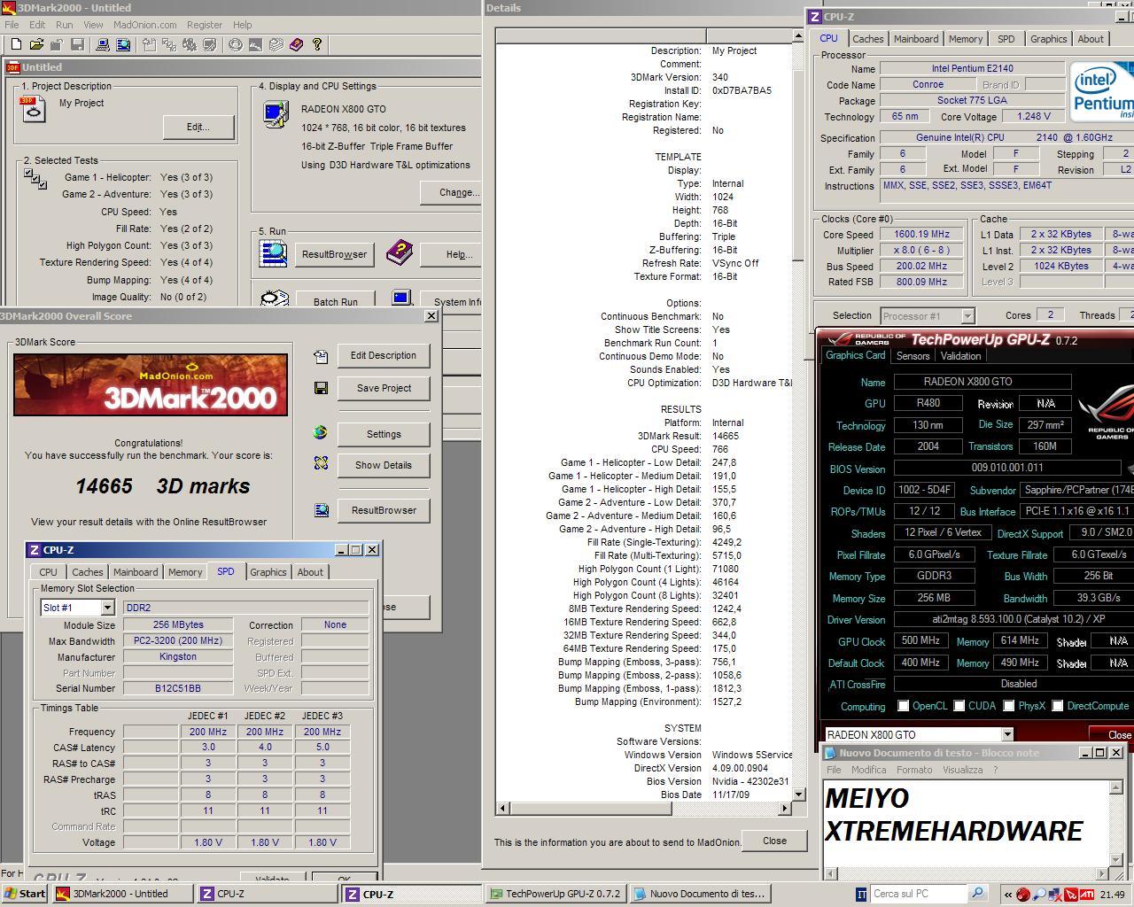
Task: Click the Details horizontal scrollbar right arrow
Action: tap(785, 808)
